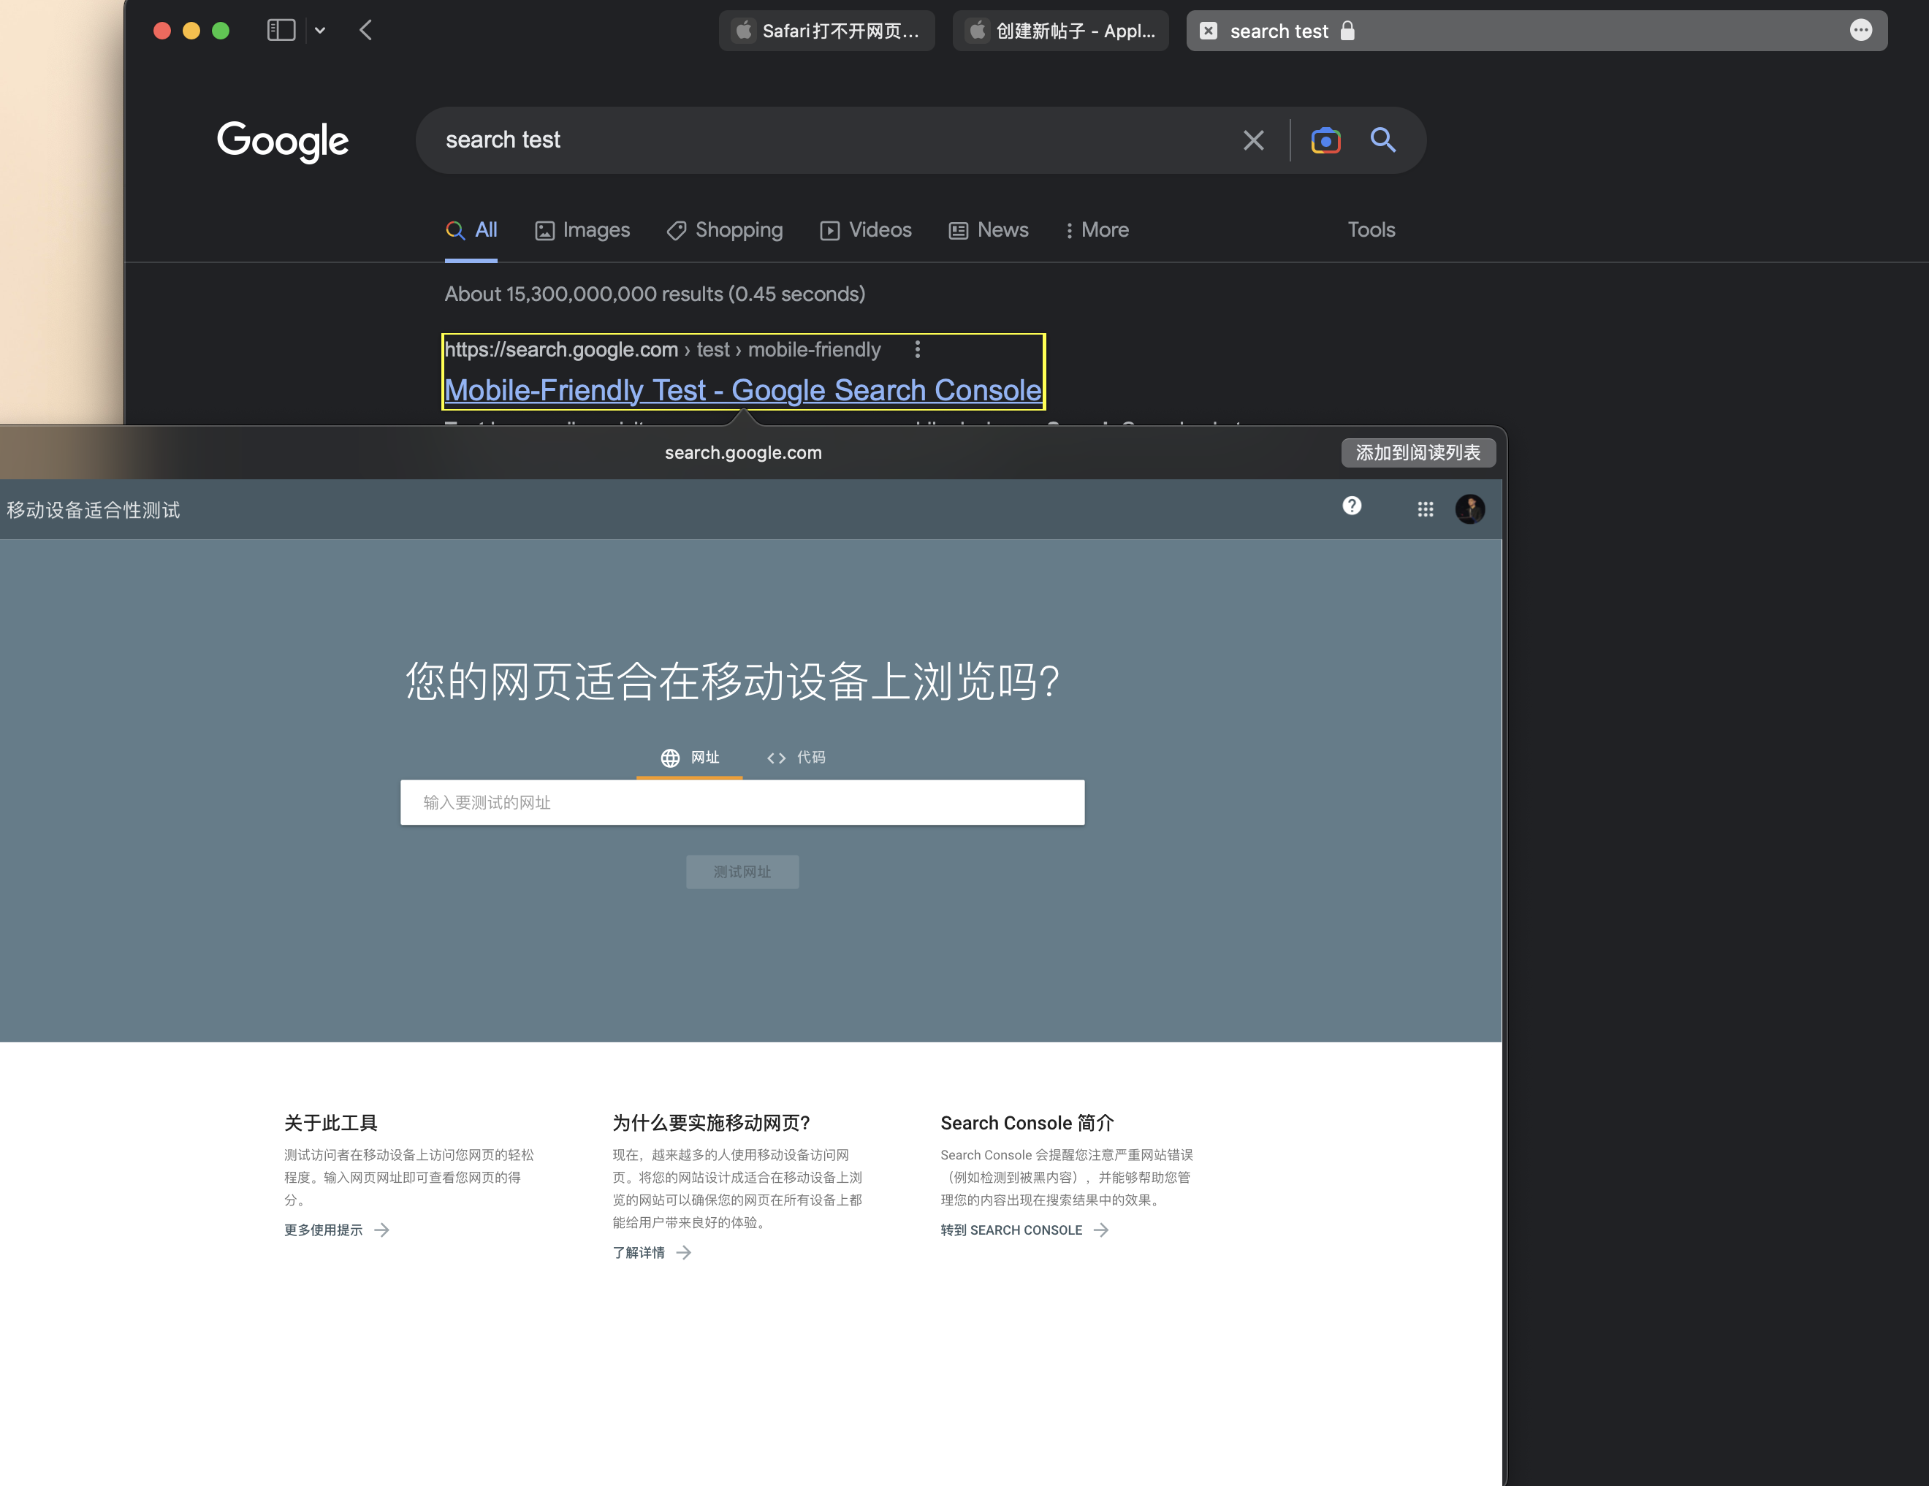This screenshot has height=1486, width=1929.
Task: Click the Safari sidebar toggle icon
Action: [281, 31]
